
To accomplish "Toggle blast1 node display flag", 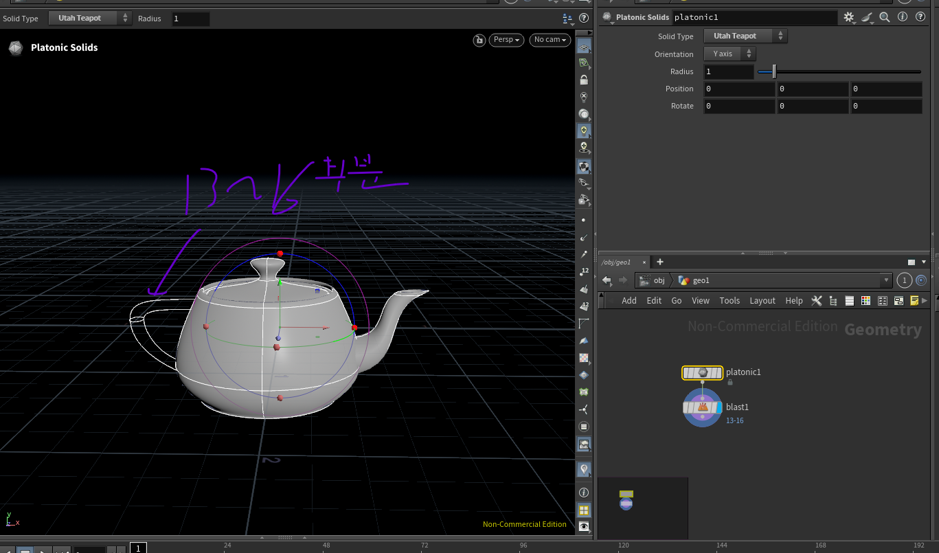I will [719, 407].
